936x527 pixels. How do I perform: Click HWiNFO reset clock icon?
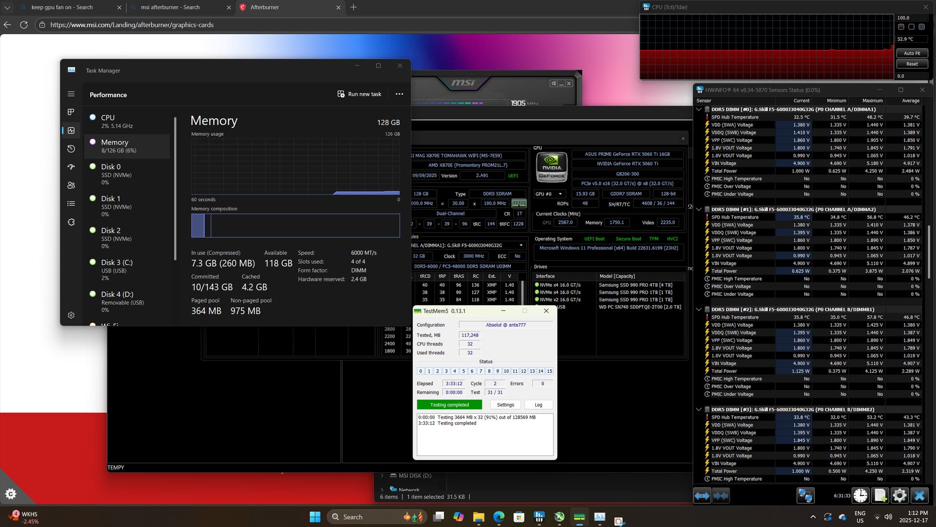coord(860,496)
